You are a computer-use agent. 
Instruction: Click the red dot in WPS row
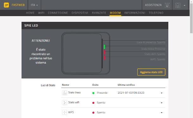93,113
